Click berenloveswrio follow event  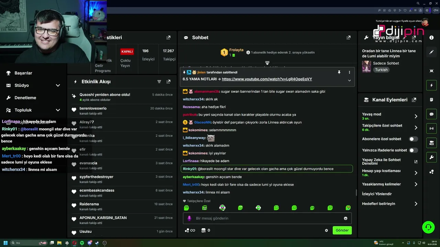pyautogui.click(x=122, y=111)
